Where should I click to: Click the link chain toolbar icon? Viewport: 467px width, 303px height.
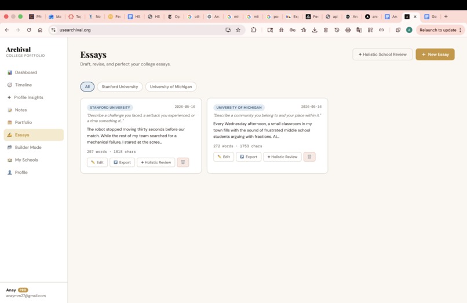(381, 30)
